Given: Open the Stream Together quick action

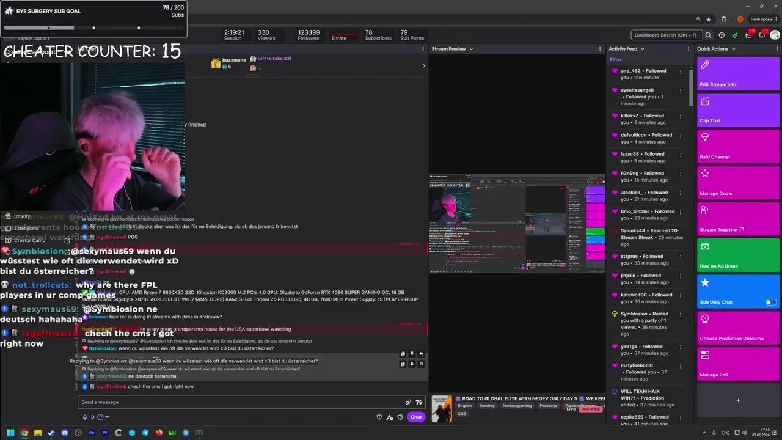Looking at the screenshot, I should (738, 219).
